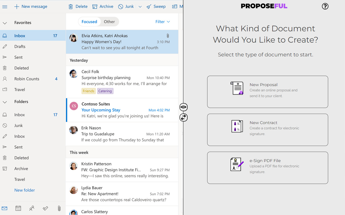Create a New folder

[x=25, y=190]
